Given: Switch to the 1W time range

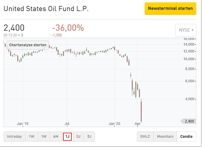Looking at the screenshot, I should tap(31, 137).
